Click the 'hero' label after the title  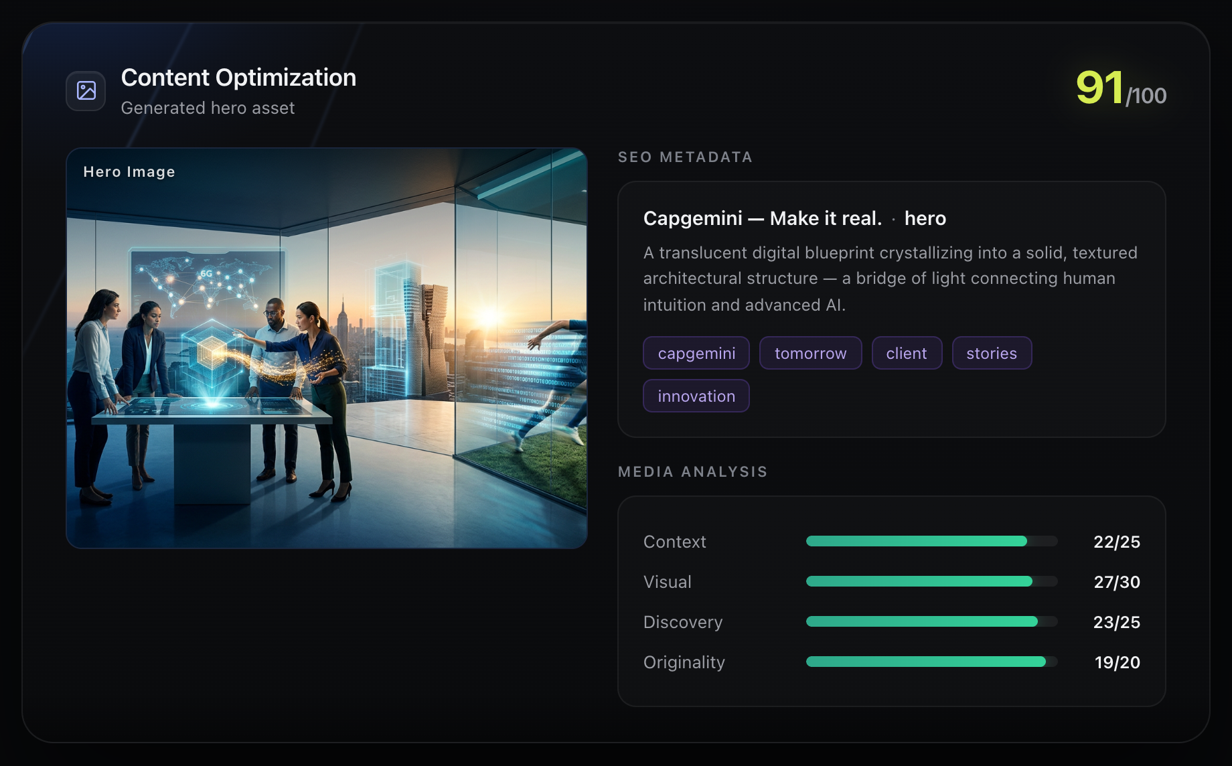tap(925, 218)
